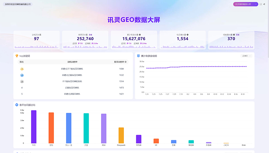Click info icon on the 370 card
The width and height of the screenshot is (269, 153).
click(234, 35)
